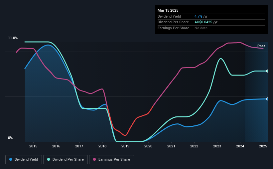Select the Dividend Yield endpoint marker
This screenshot has width=273, height=169.
[x=267, y=99]
